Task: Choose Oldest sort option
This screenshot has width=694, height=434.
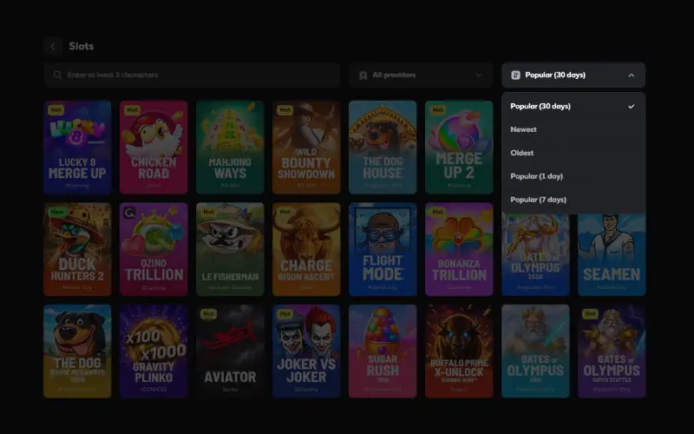Action: 573,153
